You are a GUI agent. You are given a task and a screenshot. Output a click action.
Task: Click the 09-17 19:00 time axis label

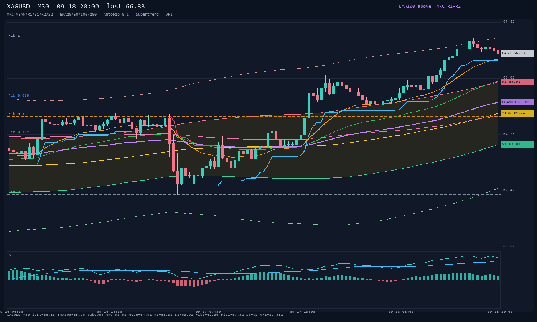[303, 312]
